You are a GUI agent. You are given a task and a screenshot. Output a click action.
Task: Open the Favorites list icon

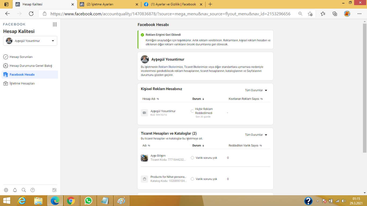tap(323, 14)
